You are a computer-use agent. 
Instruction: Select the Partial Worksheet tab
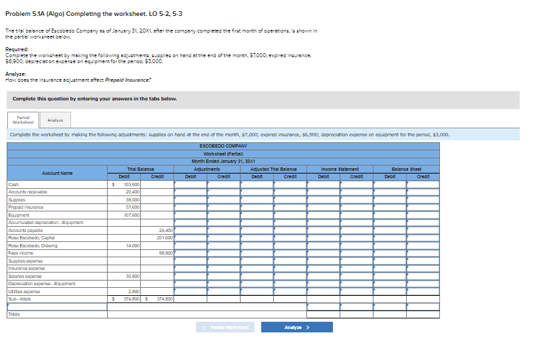coord(23,120)
